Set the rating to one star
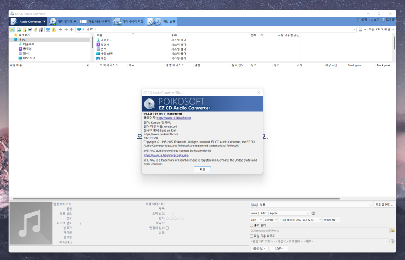 [x=167, y=218]
